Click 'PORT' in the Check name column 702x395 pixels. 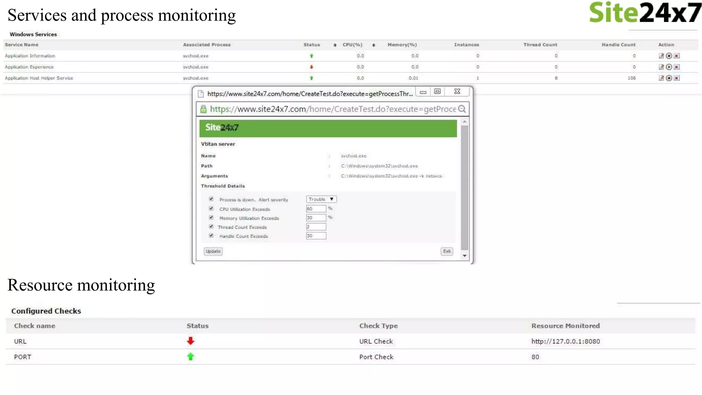[x=23, y=357]
